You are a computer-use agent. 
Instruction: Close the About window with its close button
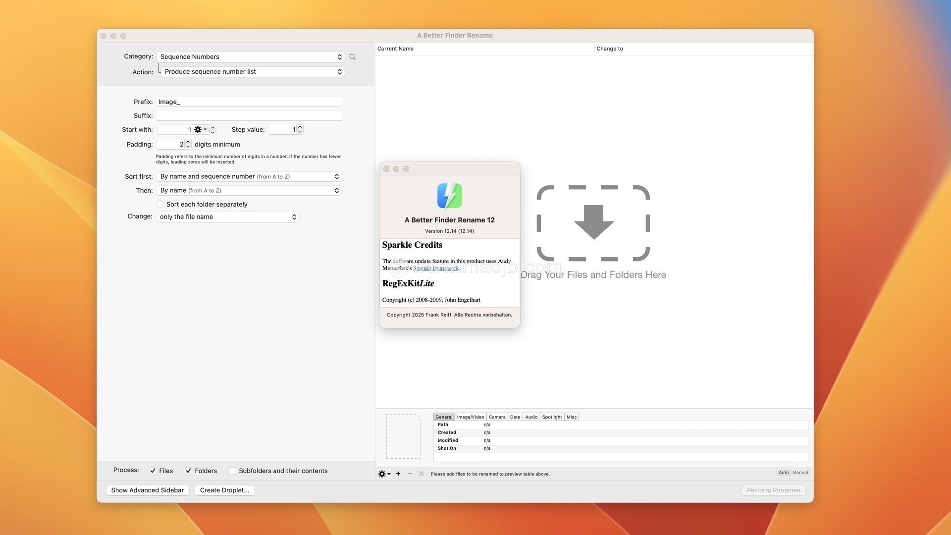click(x=386, y=169)
